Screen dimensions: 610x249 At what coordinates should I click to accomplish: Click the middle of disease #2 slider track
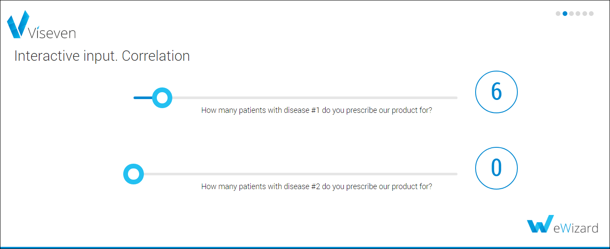[x=296, y=174]
